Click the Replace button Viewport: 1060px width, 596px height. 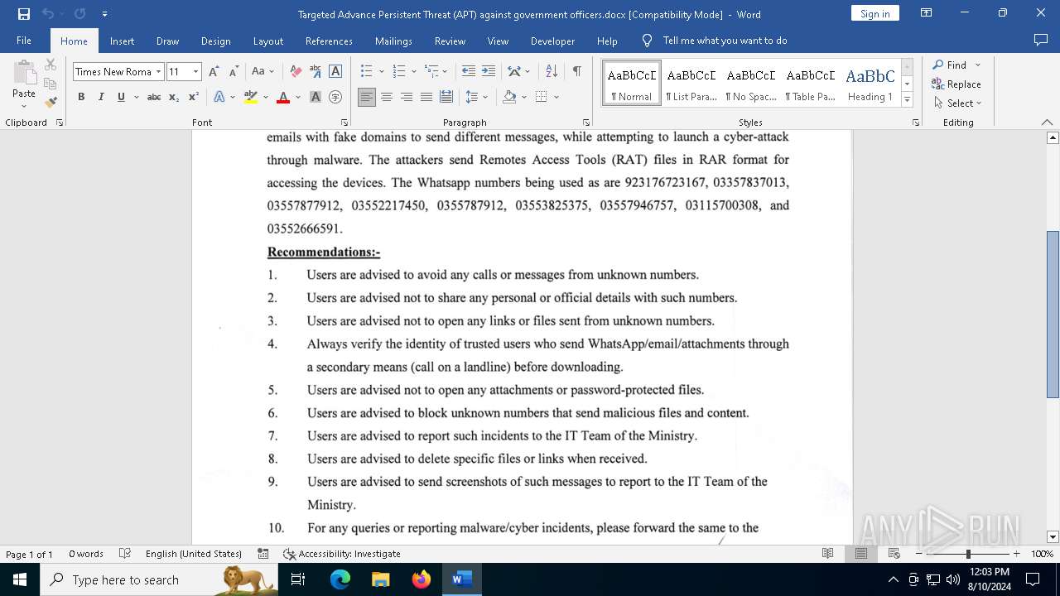[956, 84]
